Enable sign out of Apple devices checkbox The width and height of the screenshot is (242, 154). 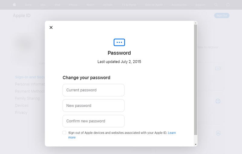(64, 133)
